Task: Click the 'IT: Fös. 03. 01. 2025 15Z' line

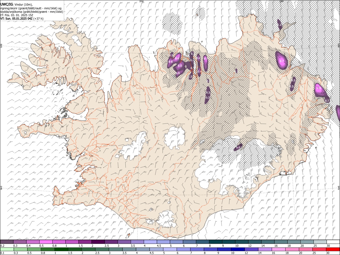Action: 17,15
